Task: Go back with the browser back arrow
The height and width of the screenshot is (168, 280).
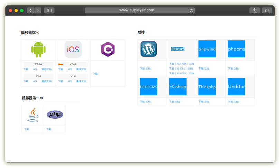Action: pyautogui.click(x=30, y=10)
